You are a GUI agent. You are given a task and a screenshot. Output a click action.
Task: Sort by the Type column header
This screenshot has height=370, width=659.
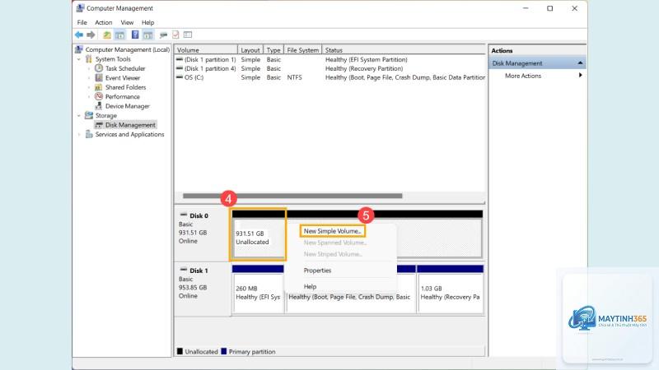pos(273,50)
